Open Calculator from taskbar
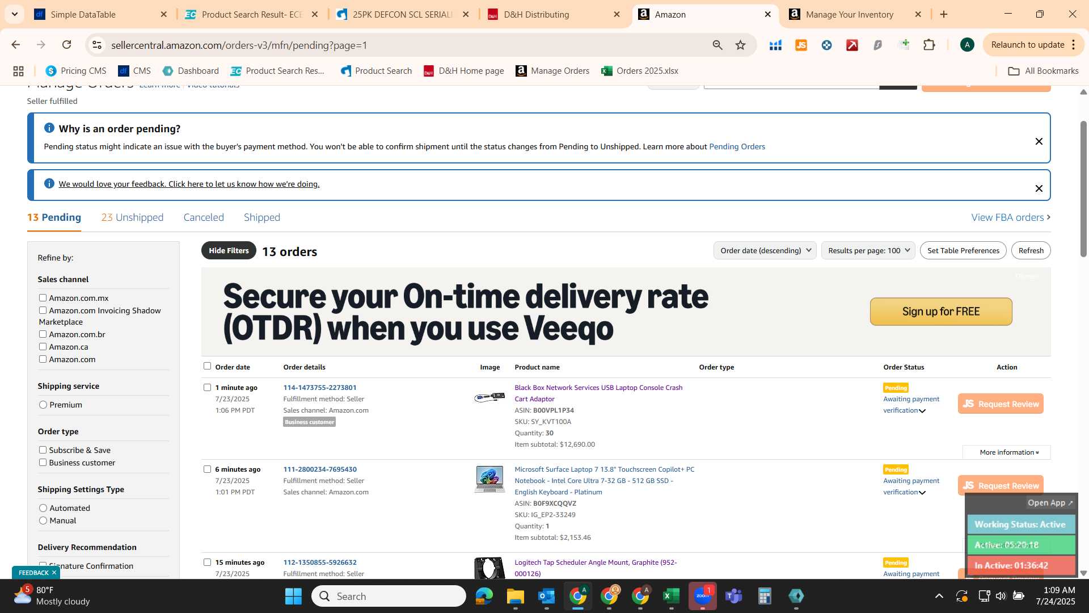The image size is (1089, 613). click(765, 596)
